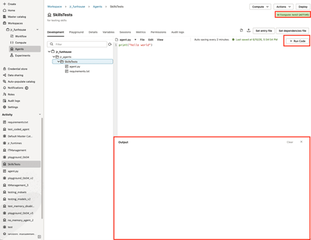Select agent.py in the file tree
Screen dimensions: 311x240
click(72, 66)
